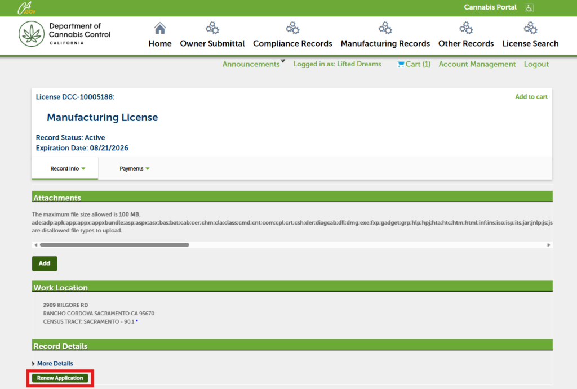This screenshot has height=389, width=577.
Task: Select the Manufacturing Records gears icon
Action: click(x=385, y=28)
